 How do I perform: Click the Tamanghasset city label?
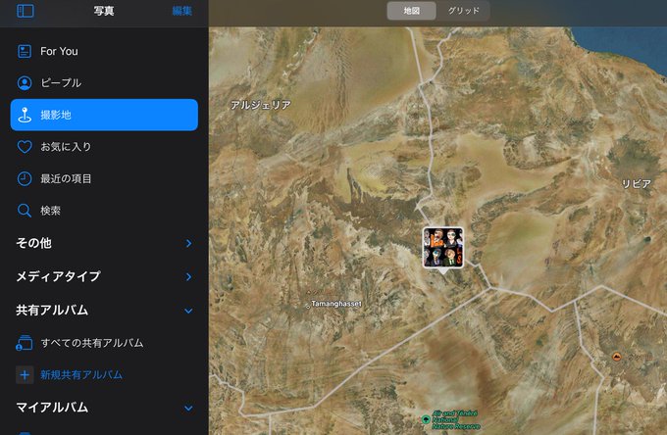tap(336, 304)
